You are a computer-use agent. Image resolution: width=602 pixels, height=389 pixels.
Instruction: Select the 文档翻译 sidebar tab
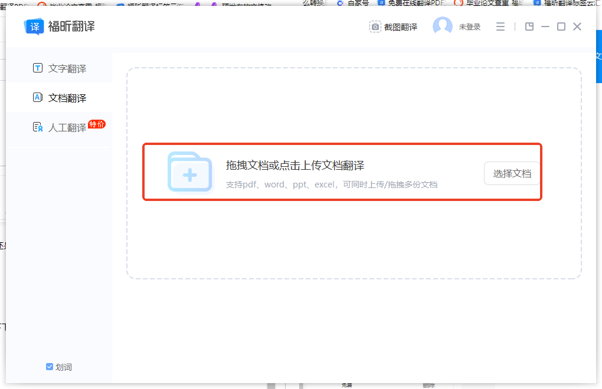pyautogui.click(x=59, y=98)
